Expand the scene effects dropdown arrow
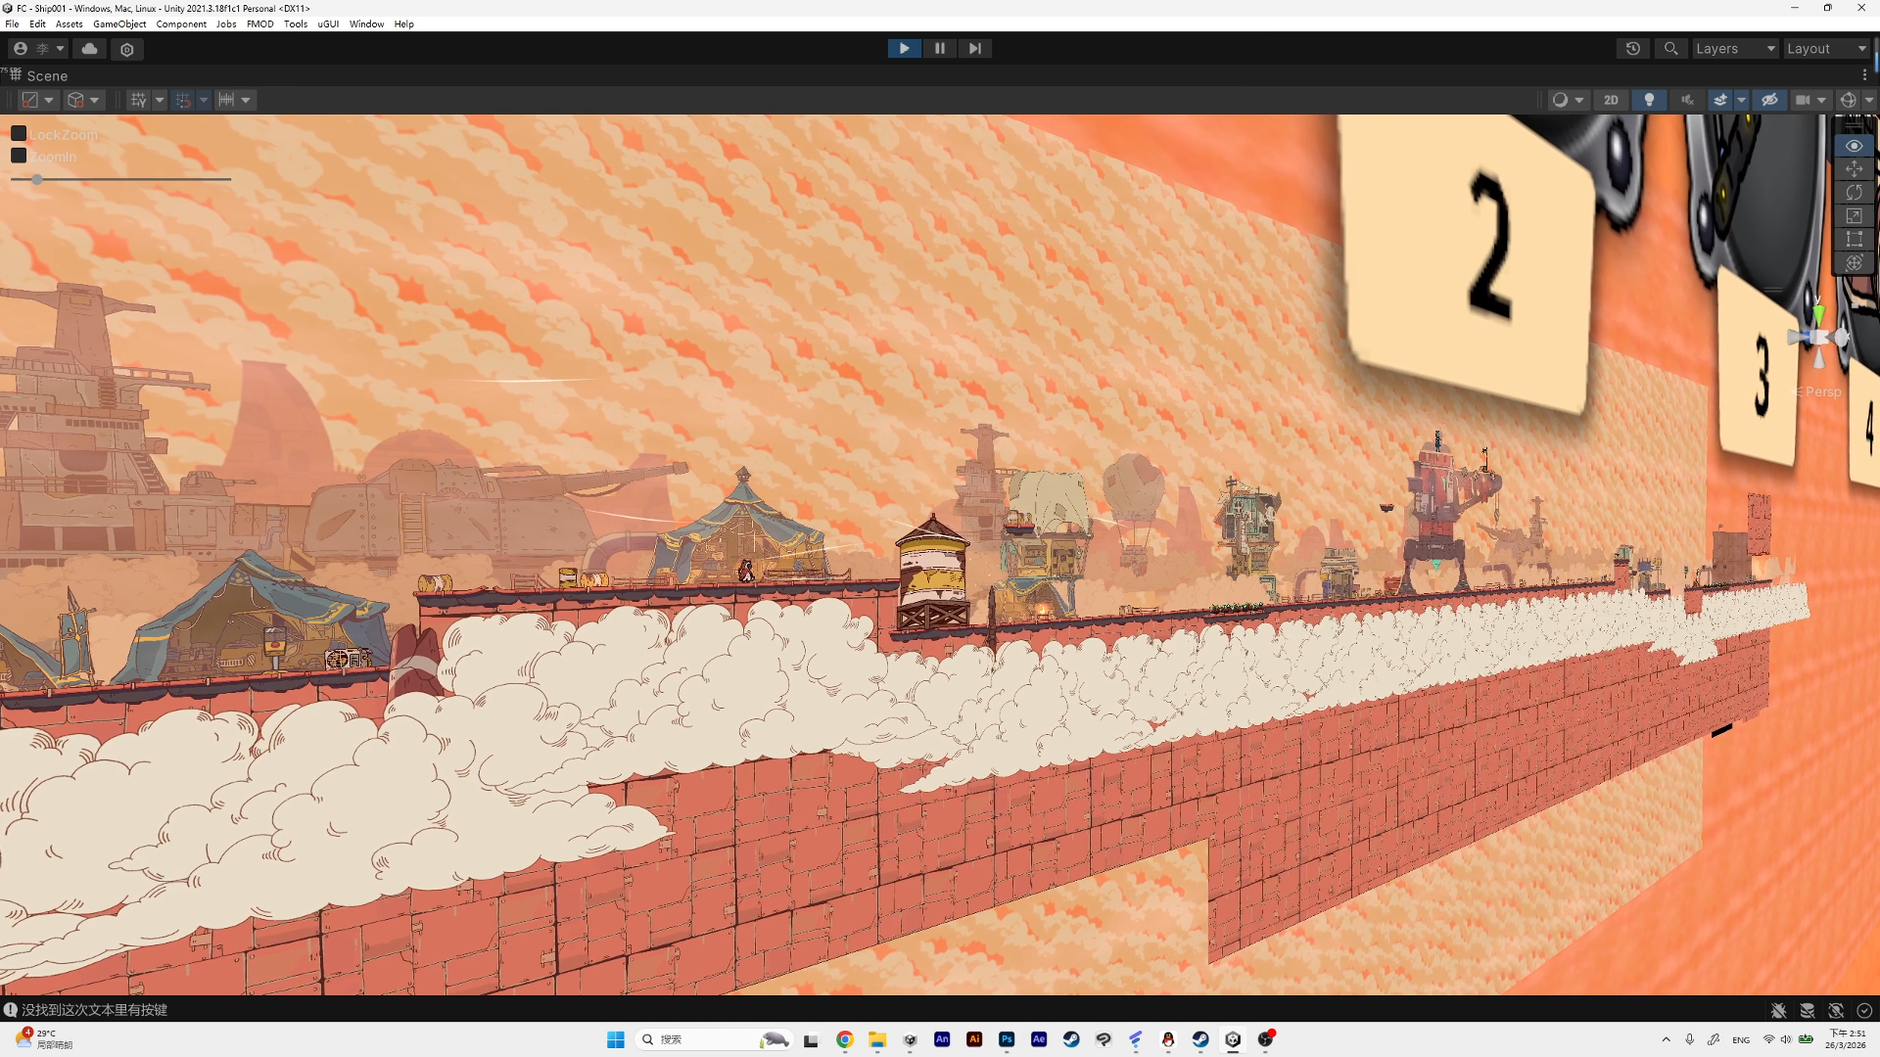 click(x=1742, y=100)
